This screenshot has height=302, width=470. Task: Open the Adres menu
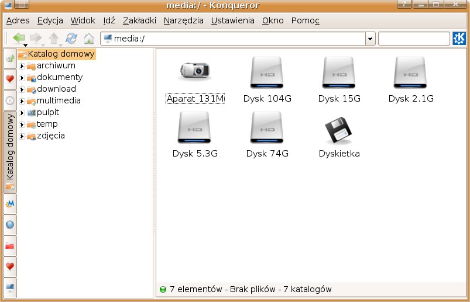pos(18,20)
